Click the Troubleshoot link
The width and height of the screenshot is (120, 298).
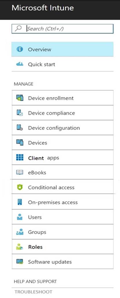coord(33,292)
